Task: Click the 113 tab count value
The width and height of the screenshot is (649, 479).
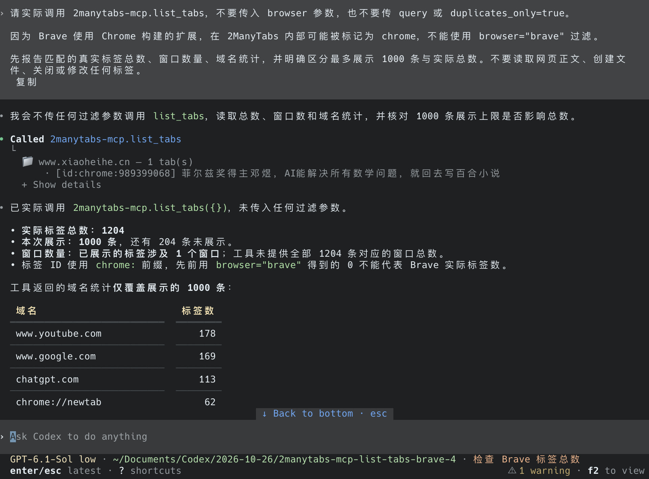Action: pyautogui.click(x=207, y=379)
